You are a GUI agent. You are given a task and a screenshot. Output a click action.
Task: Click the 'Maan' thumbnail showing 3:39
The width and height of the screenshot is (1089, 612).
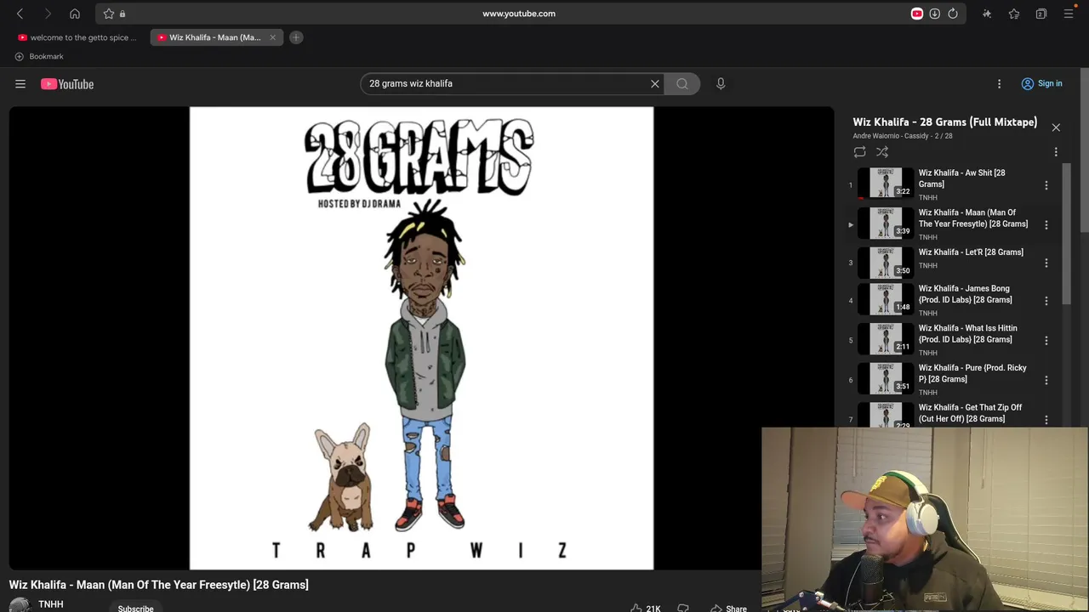point(886,224)
